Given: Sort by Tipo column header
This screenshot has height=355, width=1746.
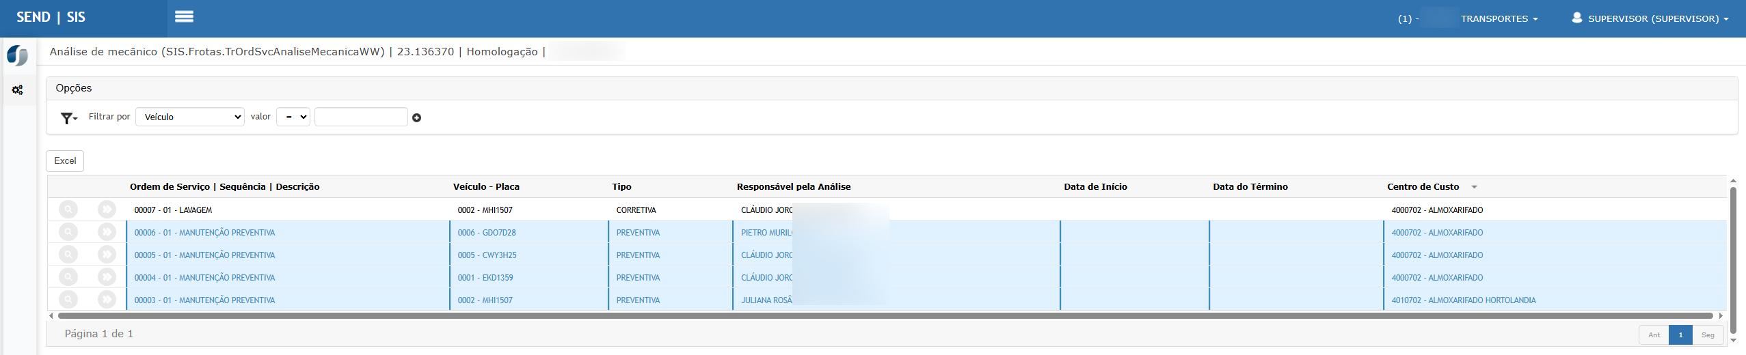Looking at the screenshot, I should point(621,186).
